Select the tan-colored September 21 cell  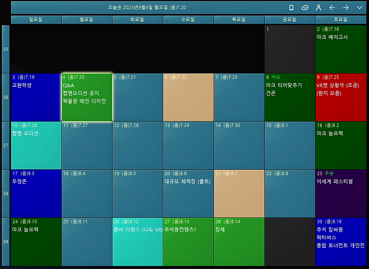pos(239,193)
